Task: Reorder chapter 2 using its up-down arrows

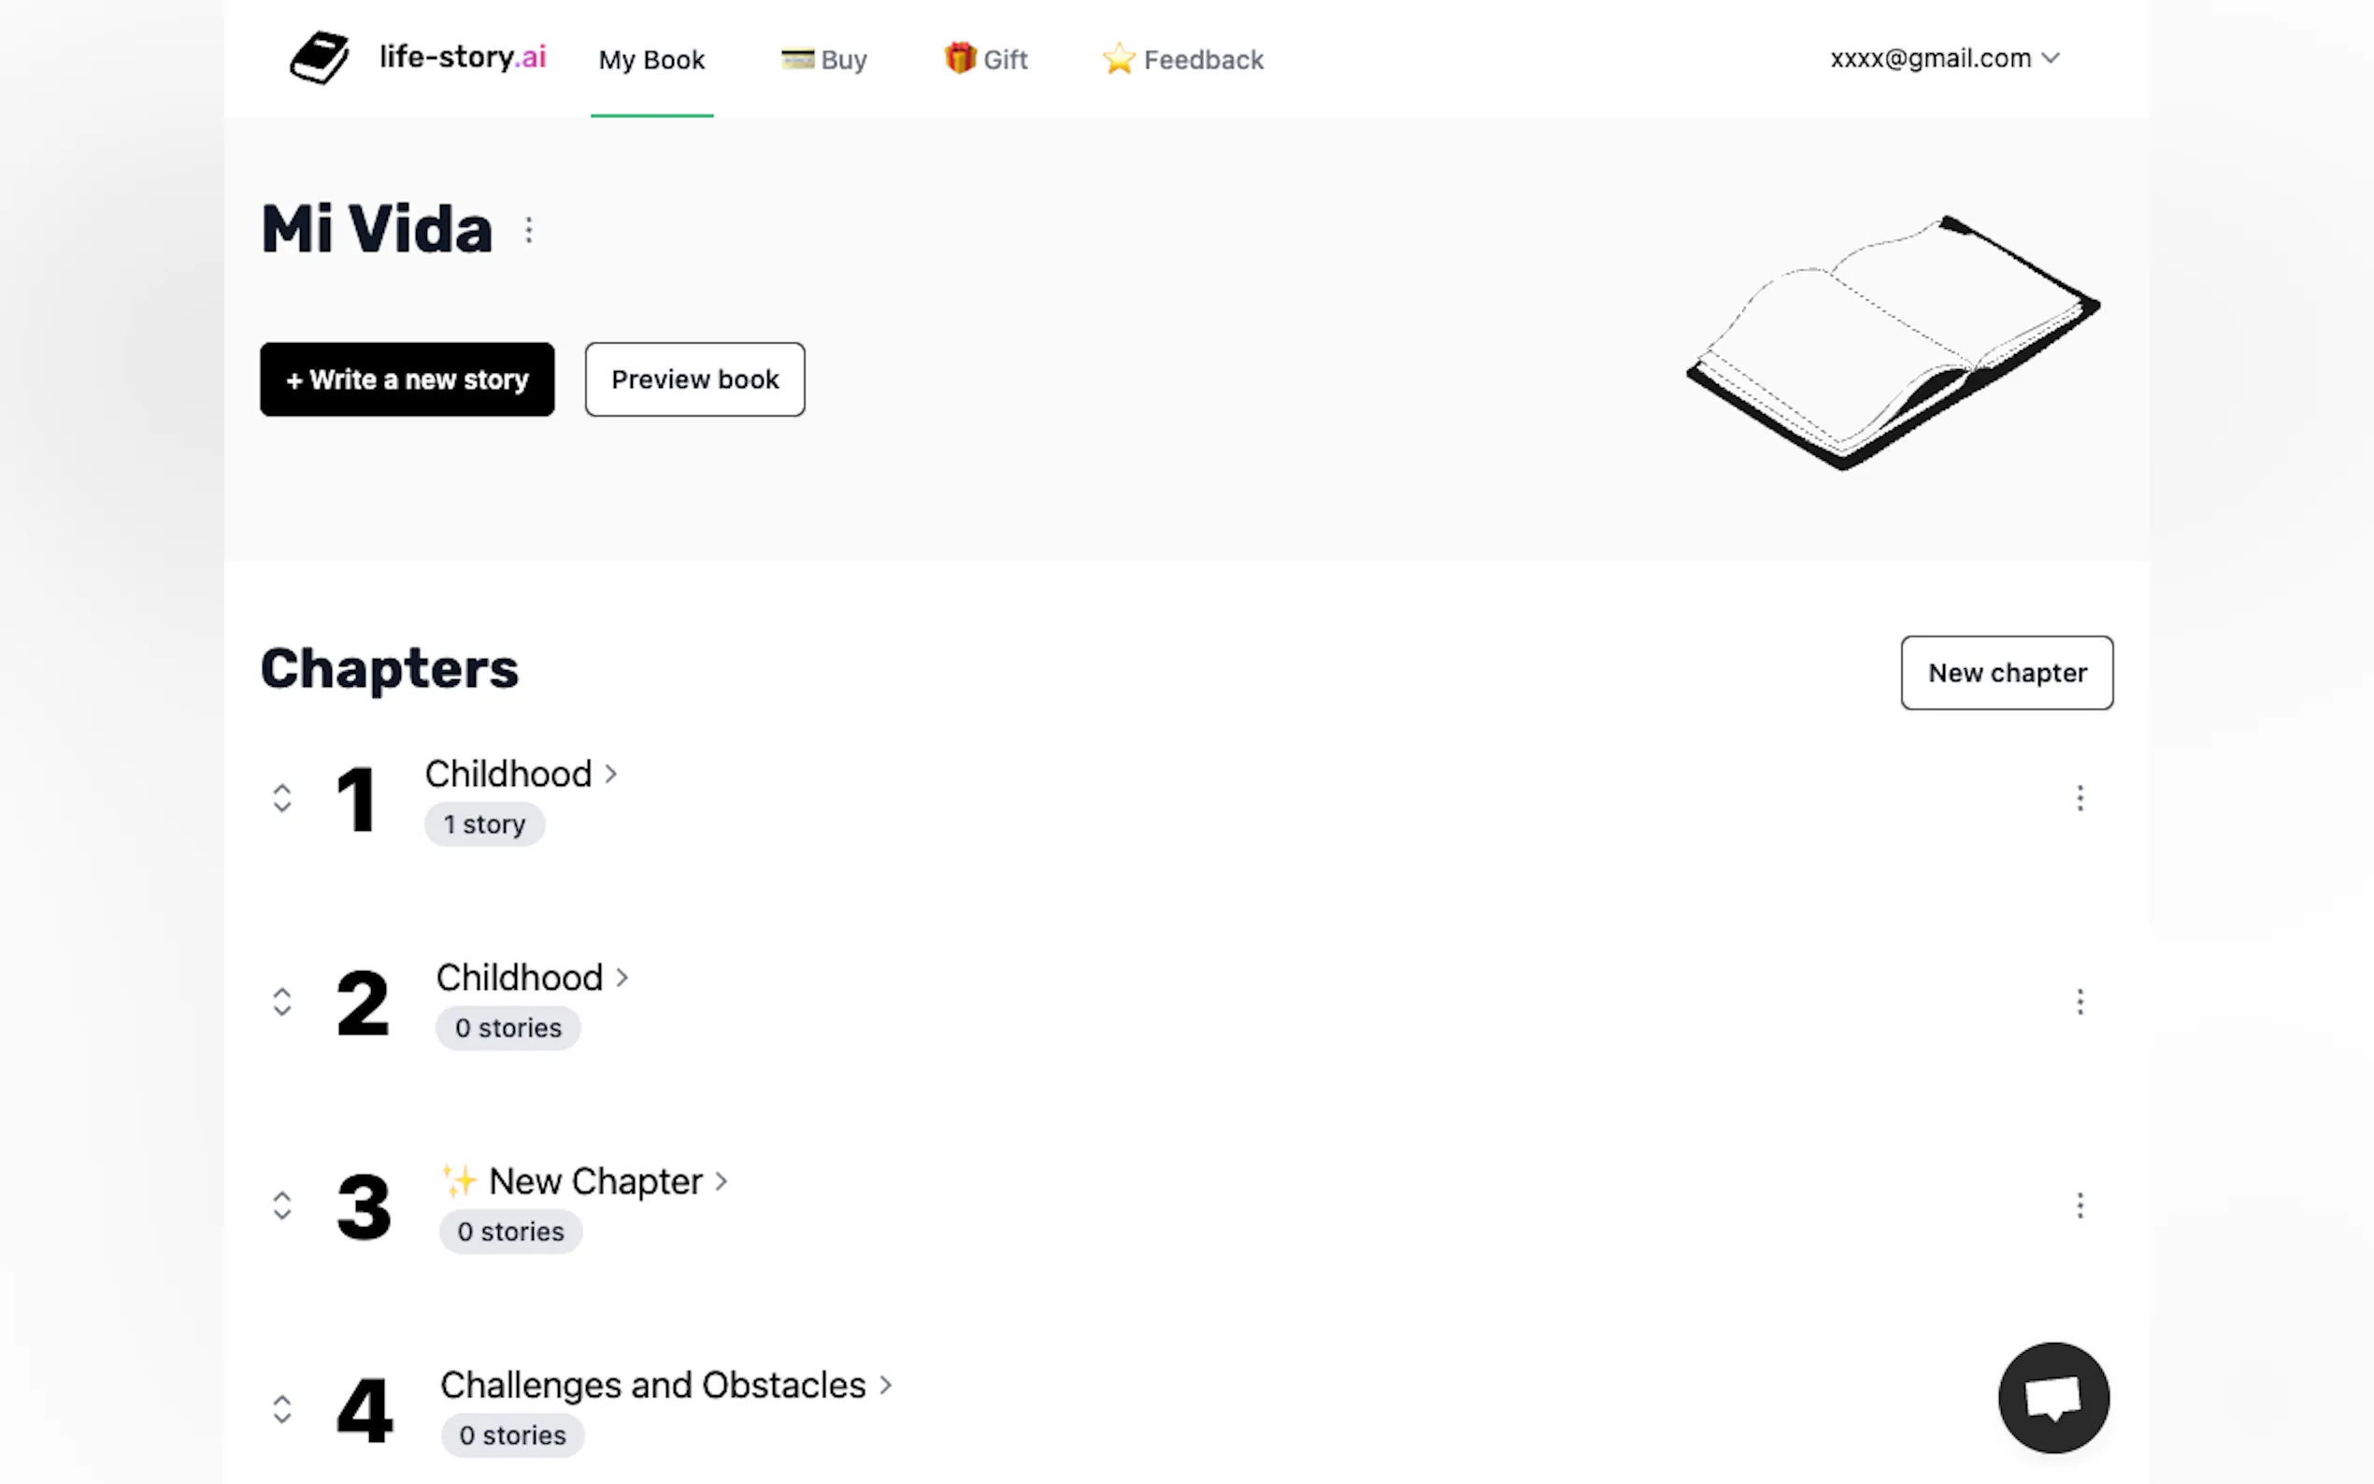Action: click(281, 1002)
